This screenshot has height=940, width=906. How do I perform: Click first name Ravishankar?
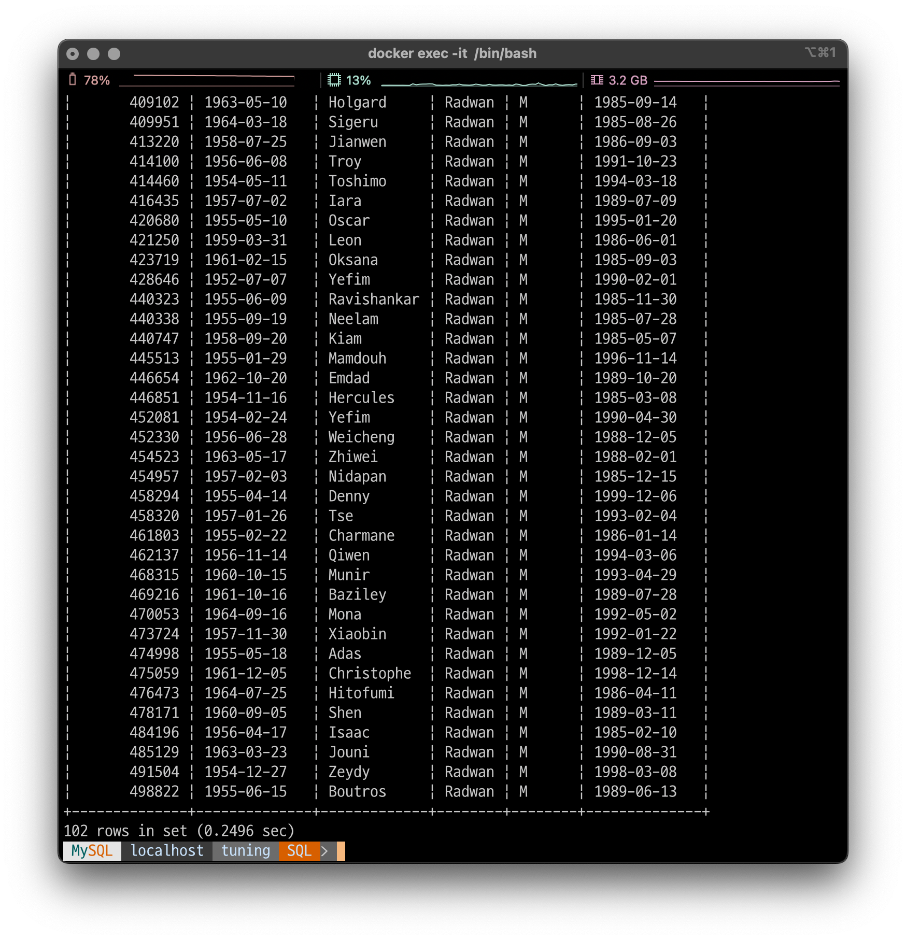tap(374, 300)
